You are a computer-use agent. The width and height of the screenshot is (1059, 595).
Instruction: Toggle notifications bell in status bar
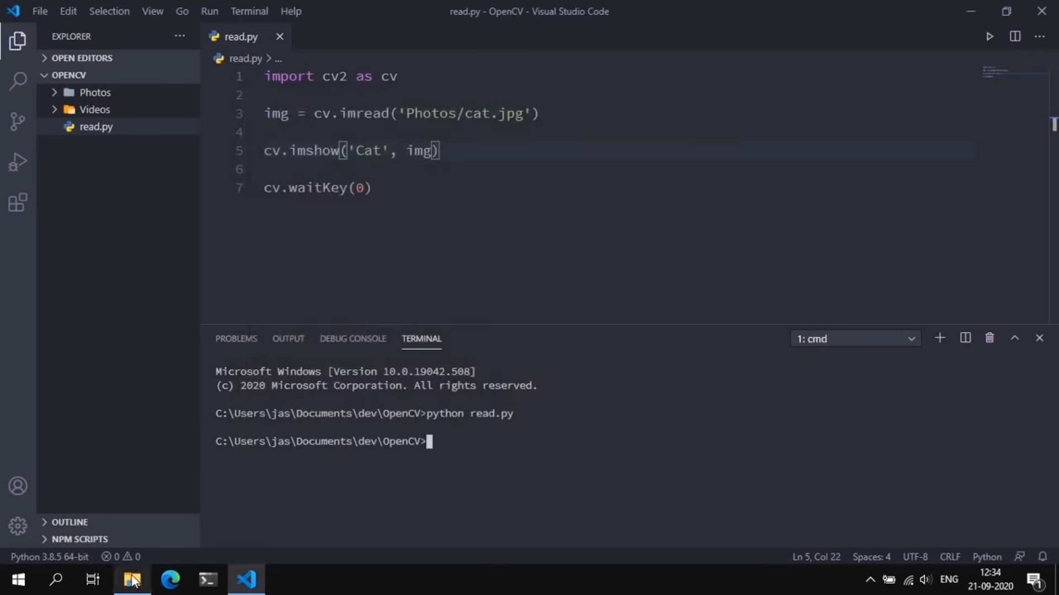point(1042,556)
